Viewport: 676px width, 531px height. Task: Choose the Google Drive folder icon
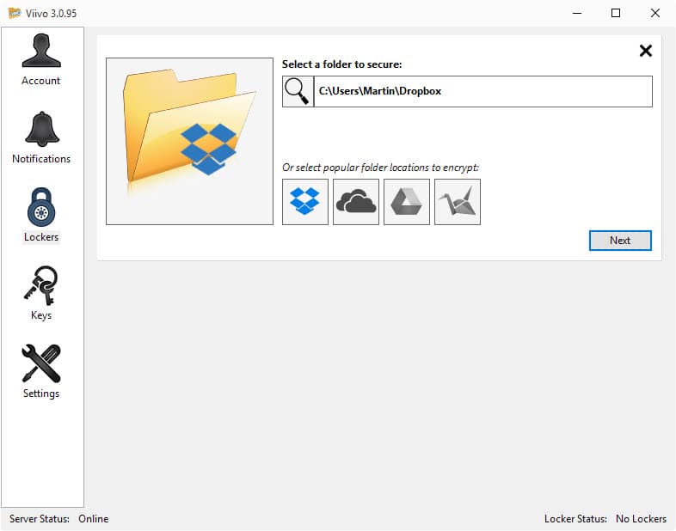click(407, 202)
